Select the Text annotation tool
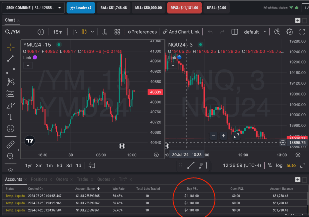 [x=11, y=117]
